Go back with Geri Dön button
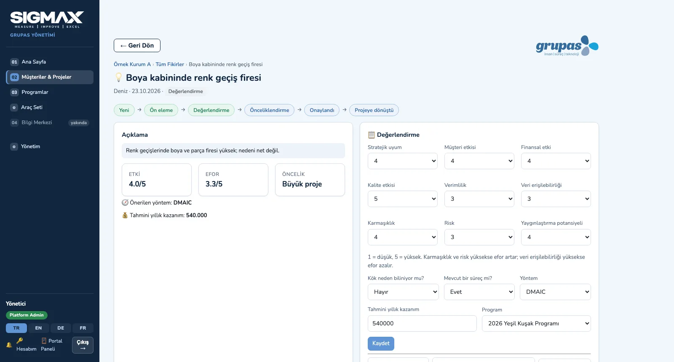The image size is (674, 362). (x=137, y=45)
